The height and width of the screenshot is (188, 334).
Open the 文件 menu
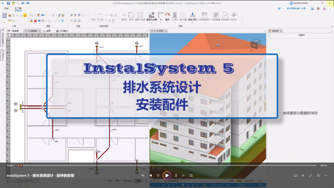coord(6,9)
